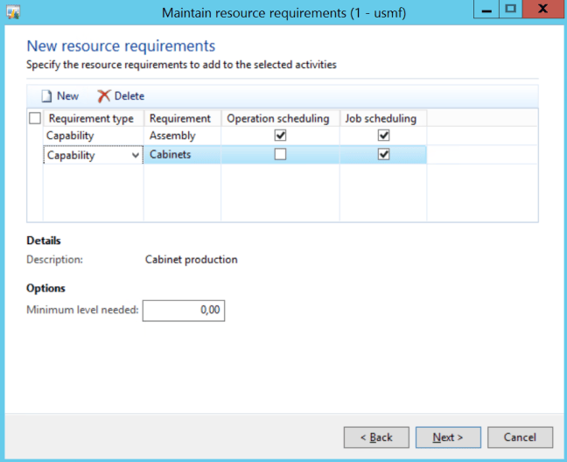Click the Next button

coord(448,437)
